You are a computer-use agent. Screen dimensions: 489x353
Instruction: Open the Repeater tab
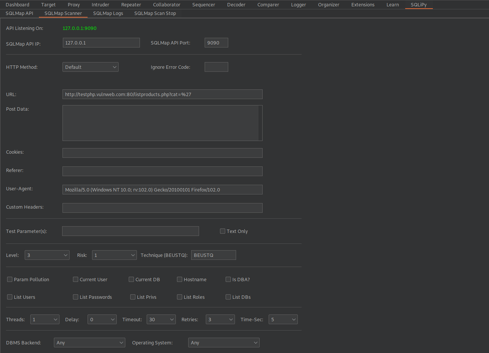click(x=131, y=5)
